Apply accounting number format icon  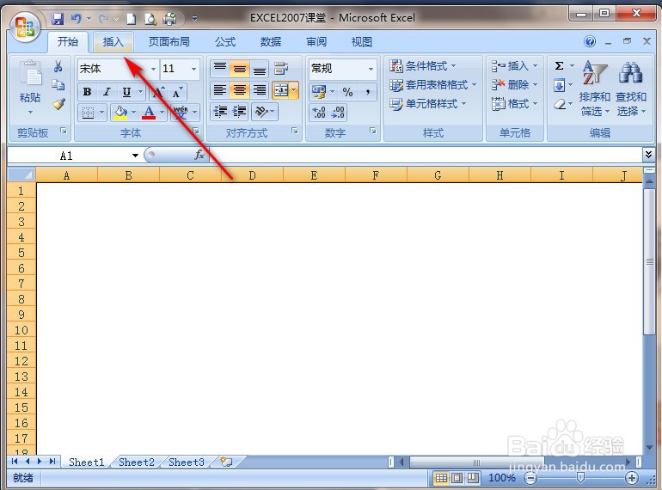pos(319,92)
